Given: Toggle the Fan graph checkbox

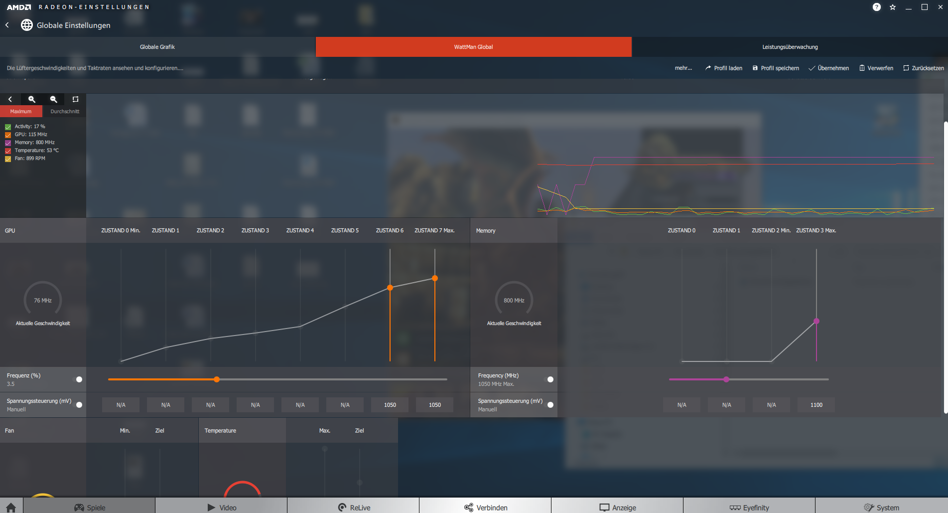Looking at the screenshot, I should 8,159.
